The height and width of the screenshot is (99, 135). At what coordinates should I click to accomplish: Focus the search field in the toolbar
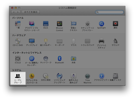tap(109, 12)
